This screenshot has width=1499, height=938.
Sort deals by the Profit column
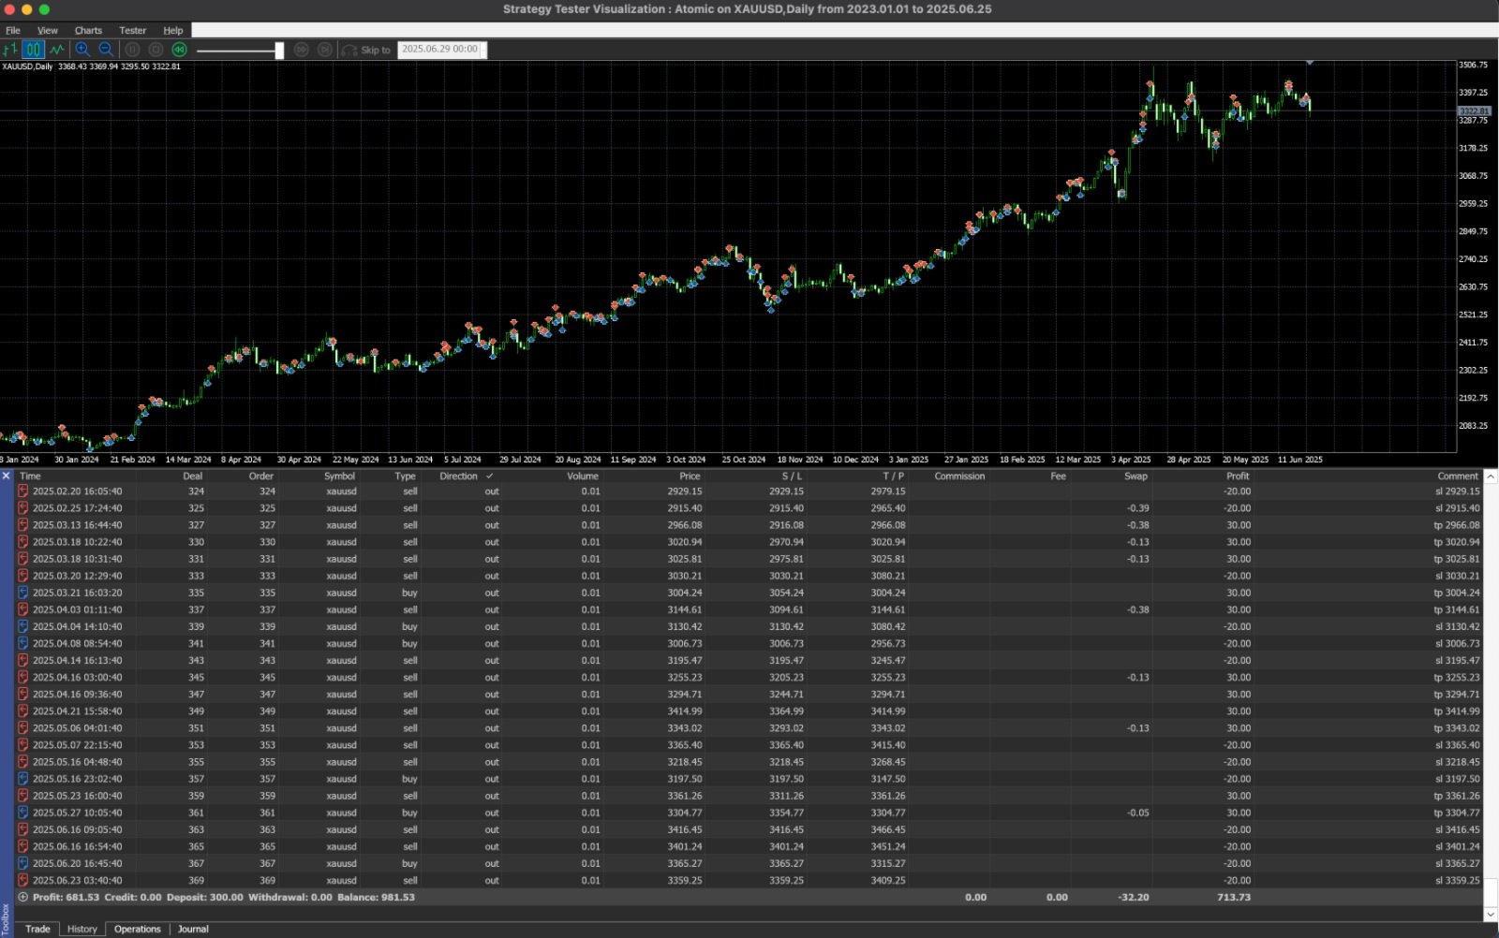point(1238,476)
